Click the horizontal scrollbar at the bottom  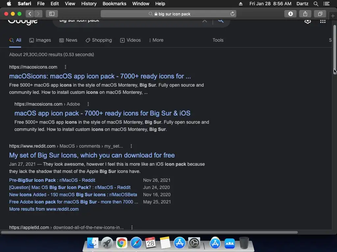click(149, 232)
